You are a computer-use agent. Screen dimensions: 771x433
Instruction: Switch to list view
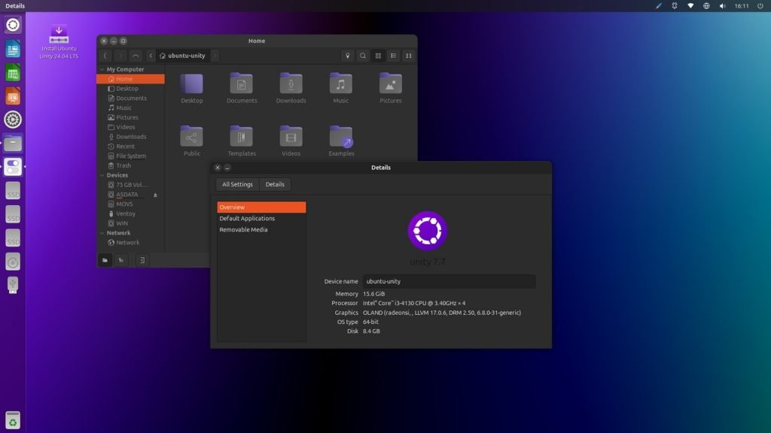click(392, 56)
